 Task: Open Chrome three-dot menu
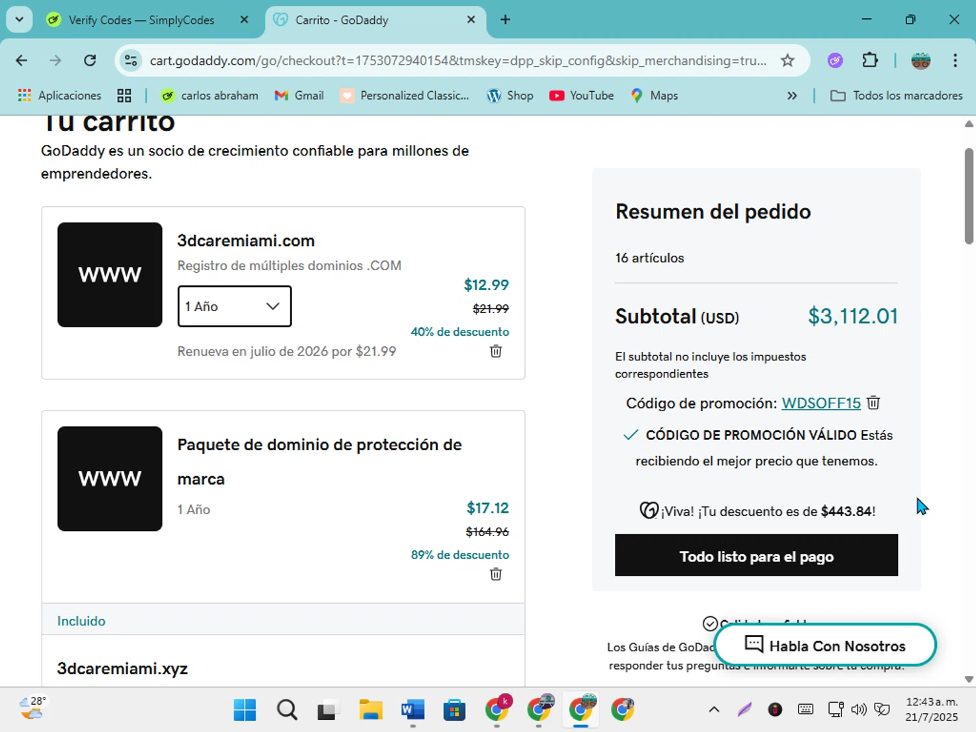pyautogui.click(x=955, y=61)
